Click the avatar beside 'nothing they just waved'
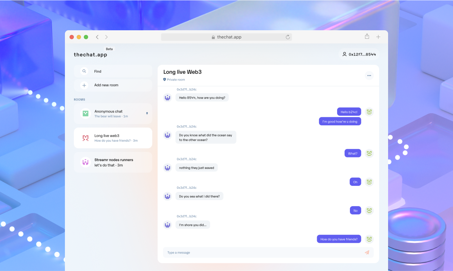Viewport: 453px width, 271px height. (x=168, y=168)
